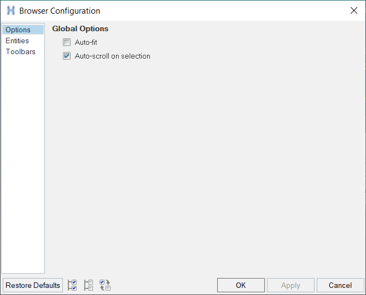Enable the Auto-fit checkbox
366x295 pixels.
pos(67,42)
